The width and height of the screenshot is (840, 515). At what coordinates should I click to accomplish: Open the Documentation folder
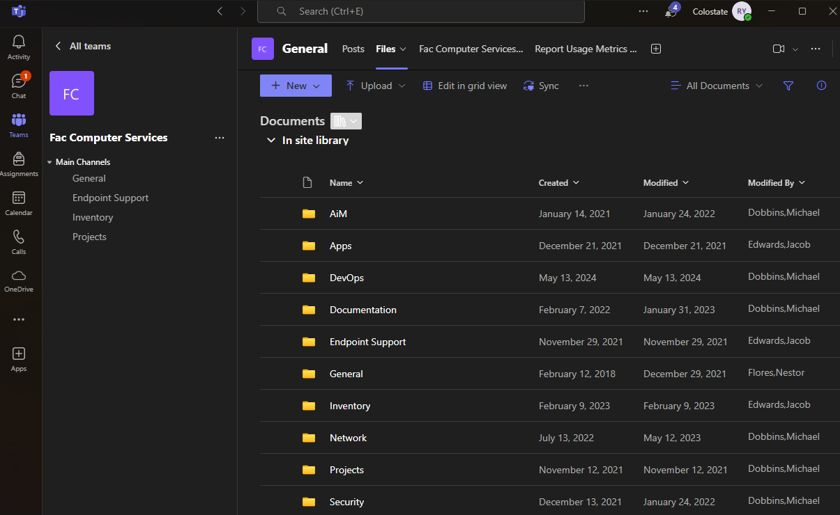(x=363, y=310)
